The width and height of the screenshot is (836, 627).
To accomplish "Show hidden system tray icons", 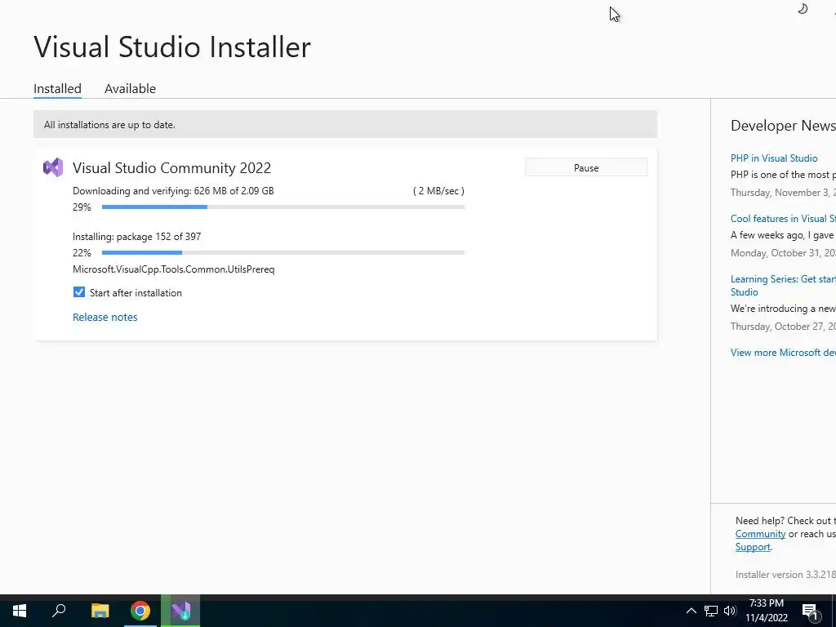I will pos(691,611).
